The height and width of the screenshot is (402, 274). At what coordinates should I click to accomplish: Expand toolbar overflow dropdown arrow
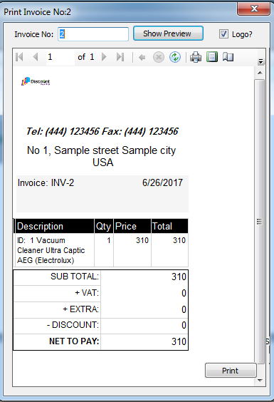tap(260, 61)
